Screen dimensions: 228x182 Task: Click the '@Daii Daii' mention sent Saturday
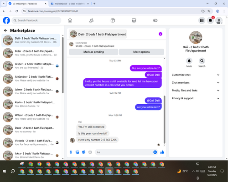[x=153, y=101]
